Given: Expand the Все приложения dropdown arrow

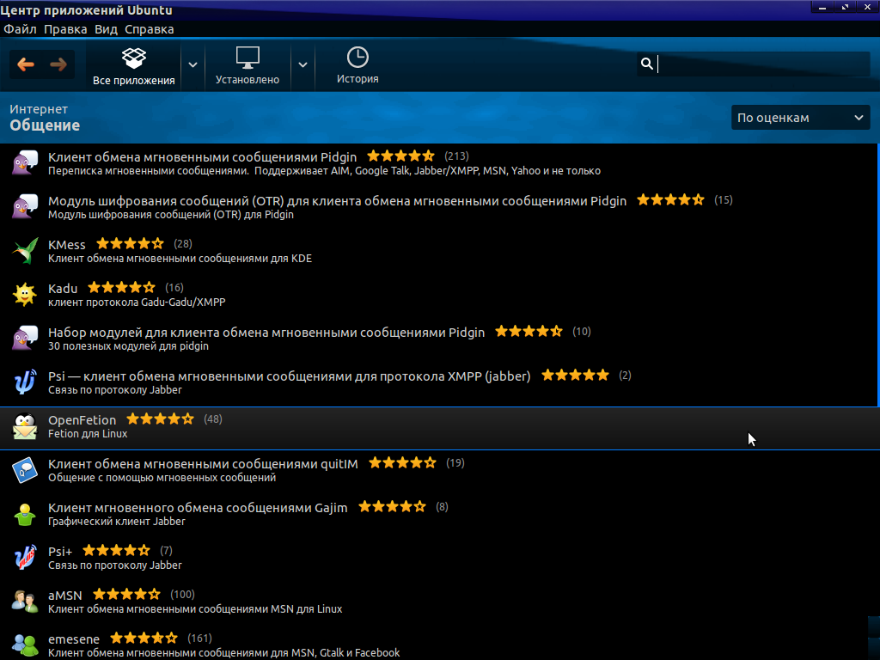Looking at the screenshot, I should coord(192,65).
